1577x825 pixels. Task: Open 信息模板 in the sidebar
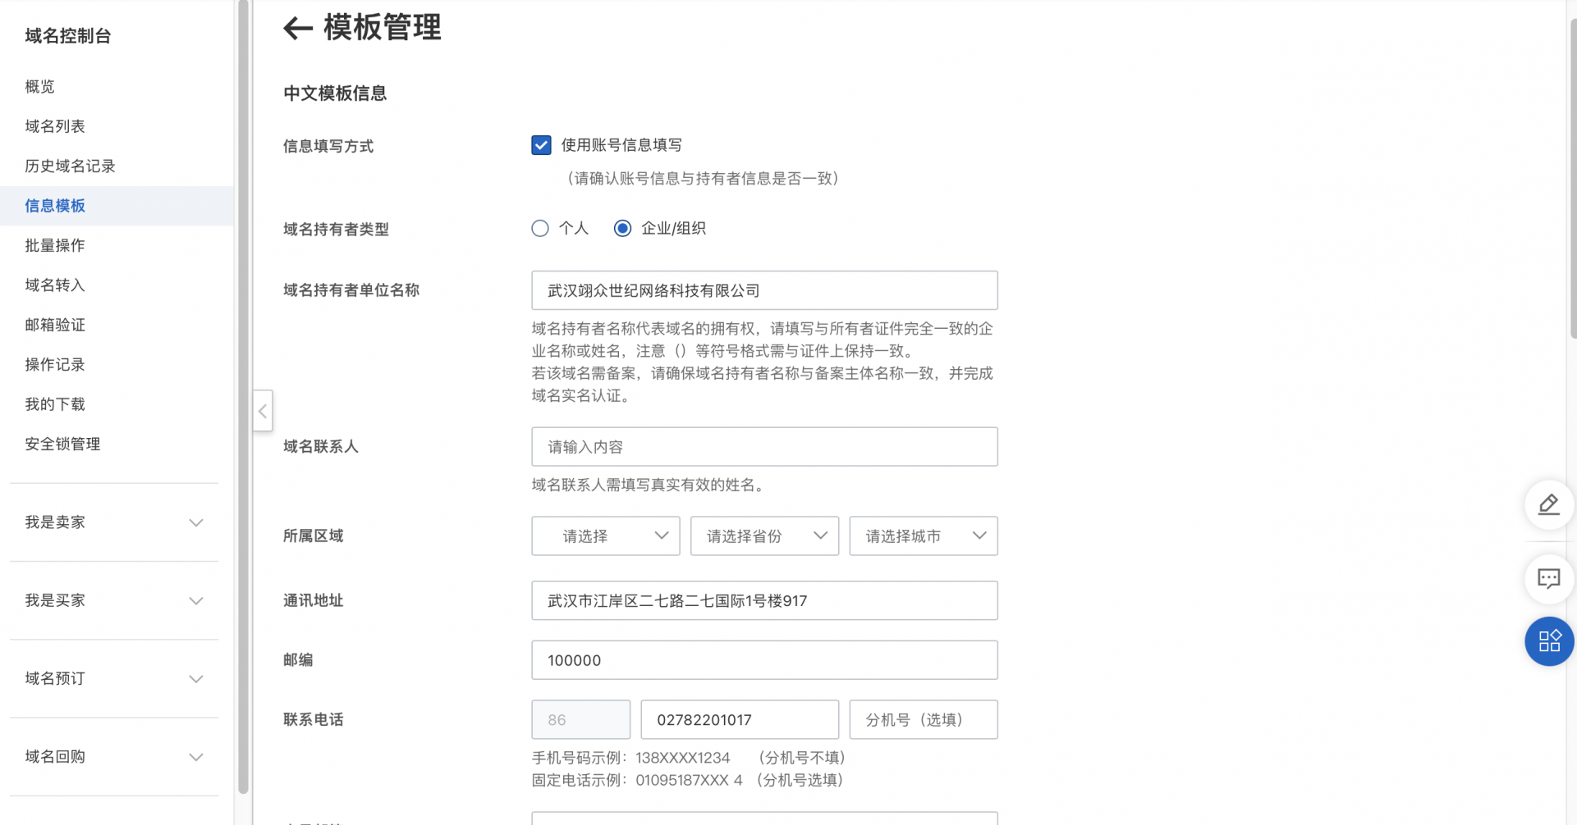55,206
